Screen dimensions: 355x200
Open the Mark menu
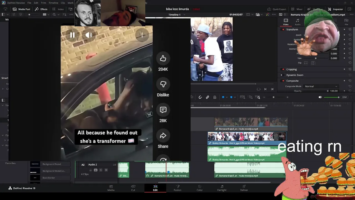pyautogui.click(x=70, y=3)
